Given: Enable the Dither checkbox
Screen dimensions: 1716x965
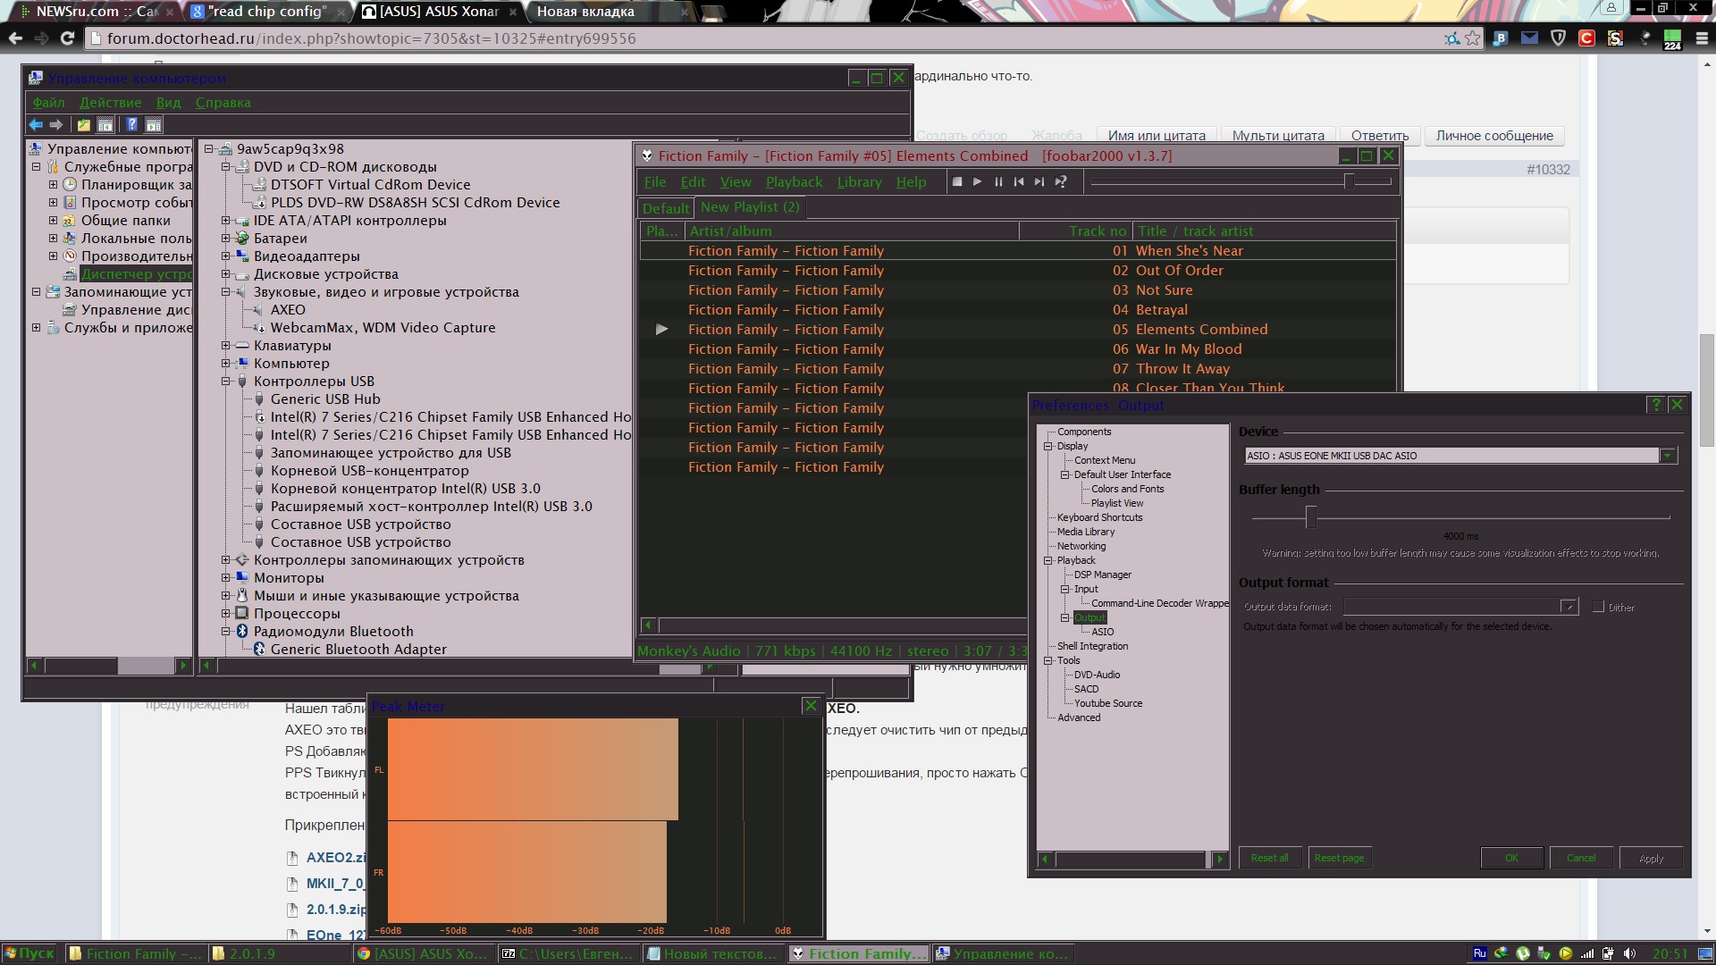Looking at the screenshot, I should tap(1599, 608).
